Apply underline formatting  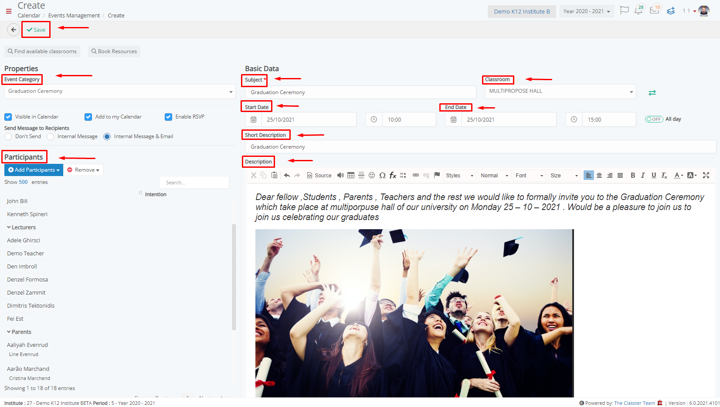(654, 175)
